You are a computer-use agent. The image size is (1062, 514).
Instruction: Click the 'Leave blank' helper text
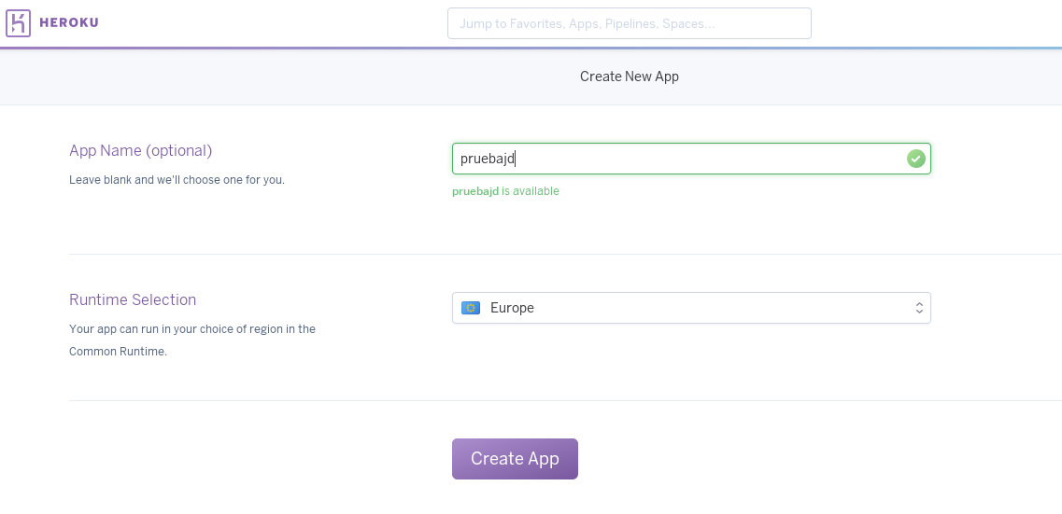[177, 179]
